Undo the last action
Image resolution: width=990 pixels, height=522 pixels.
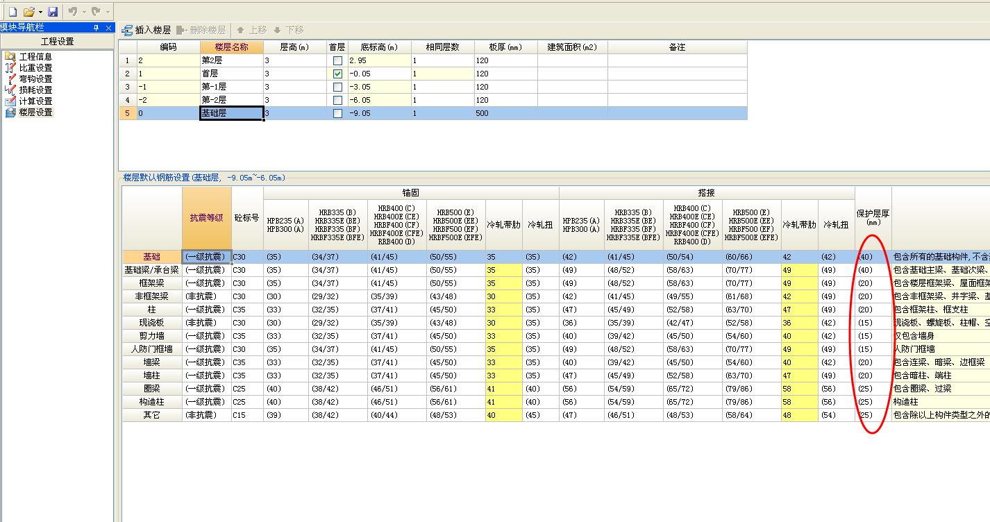pyautogui.click(x=72, y=12)
